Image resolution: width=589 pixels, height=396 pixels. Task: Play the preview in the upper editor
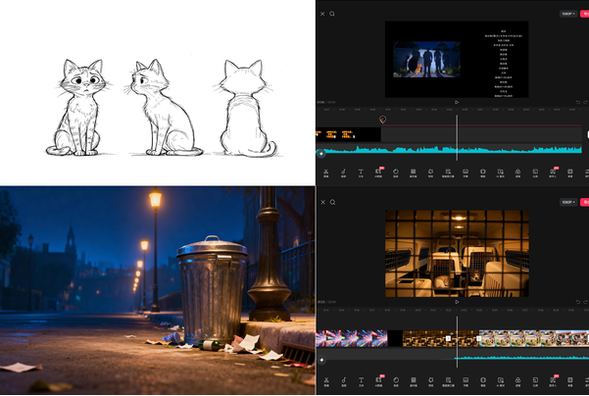coord(457,102)
